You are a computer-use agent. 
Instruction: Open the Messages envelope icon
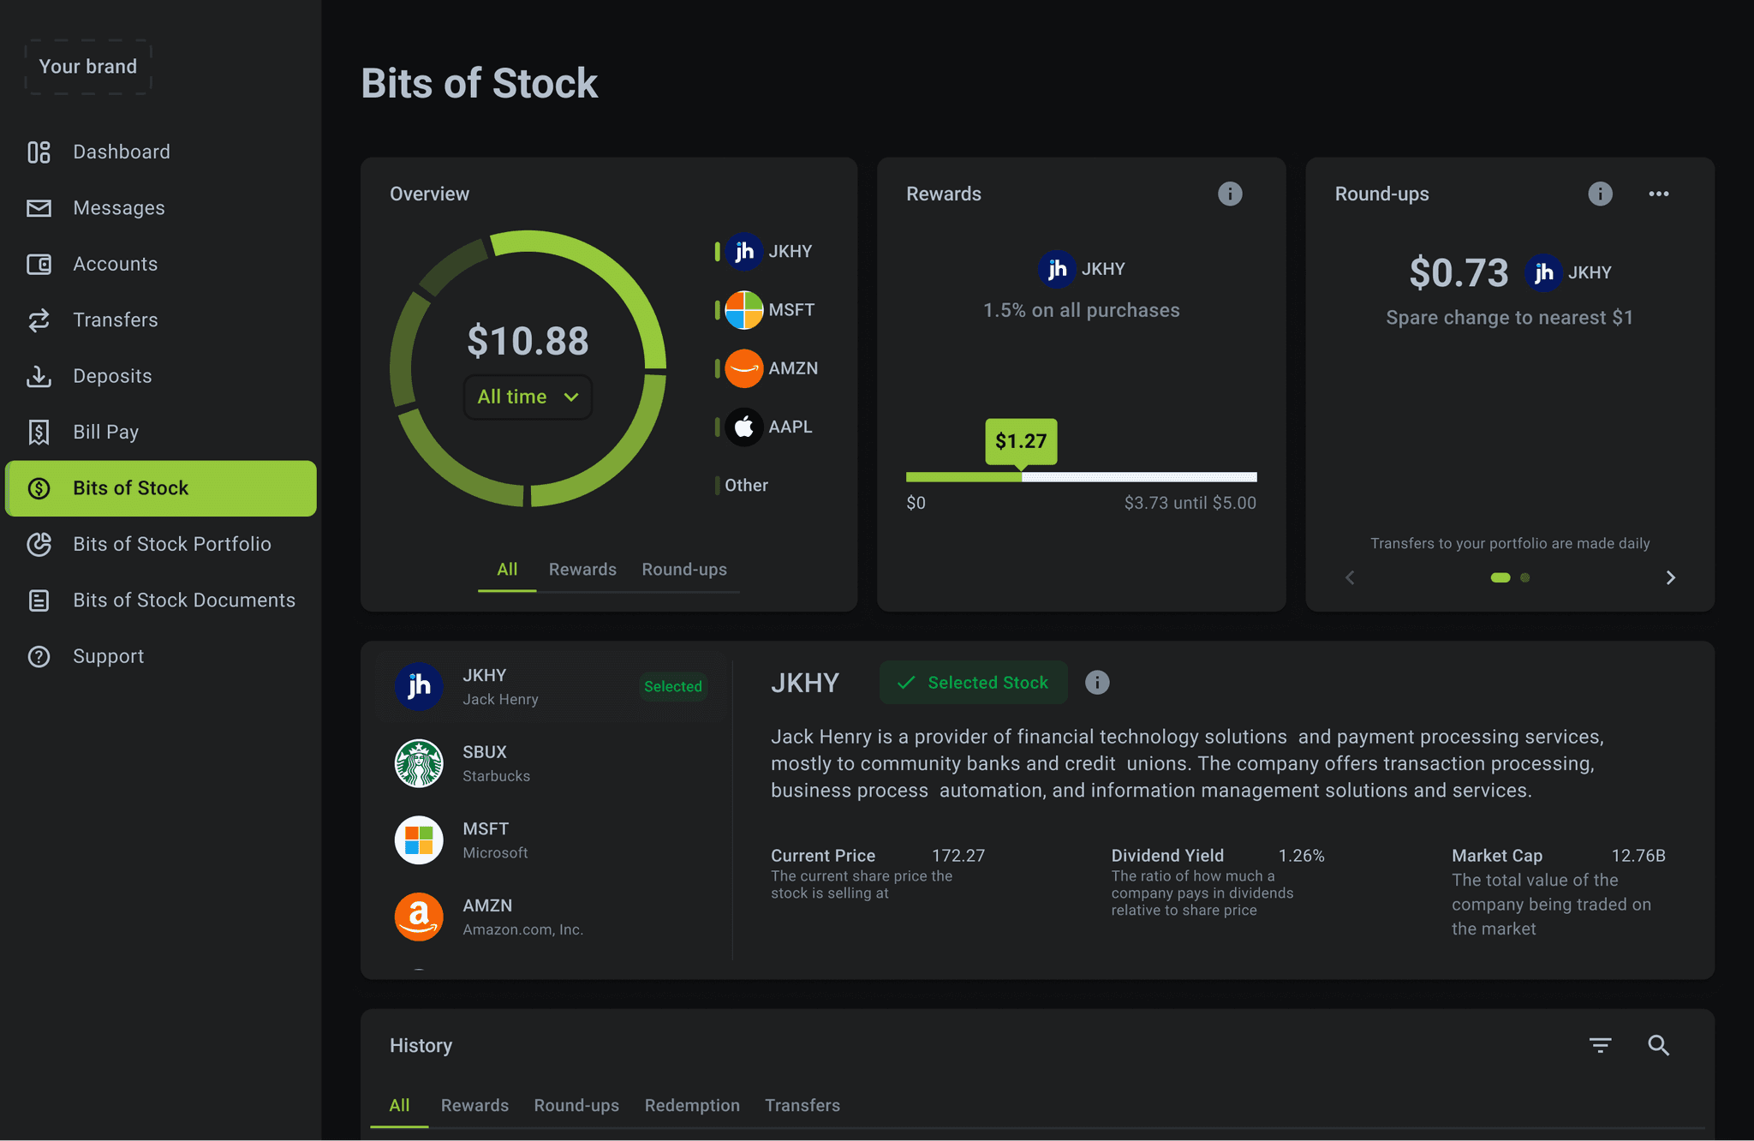pos(38,207)
